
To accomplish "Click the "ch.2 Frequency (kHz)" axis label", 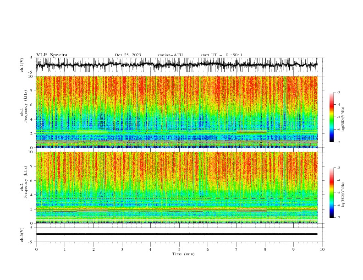I will click(23, 182).
